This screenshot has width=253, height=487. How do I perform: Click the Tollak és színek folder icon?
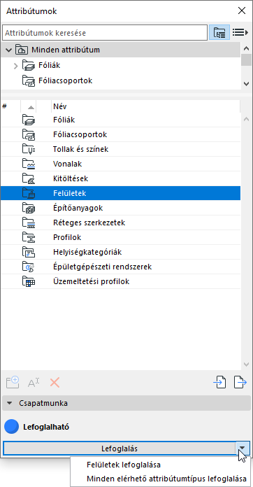pos(29,150)
